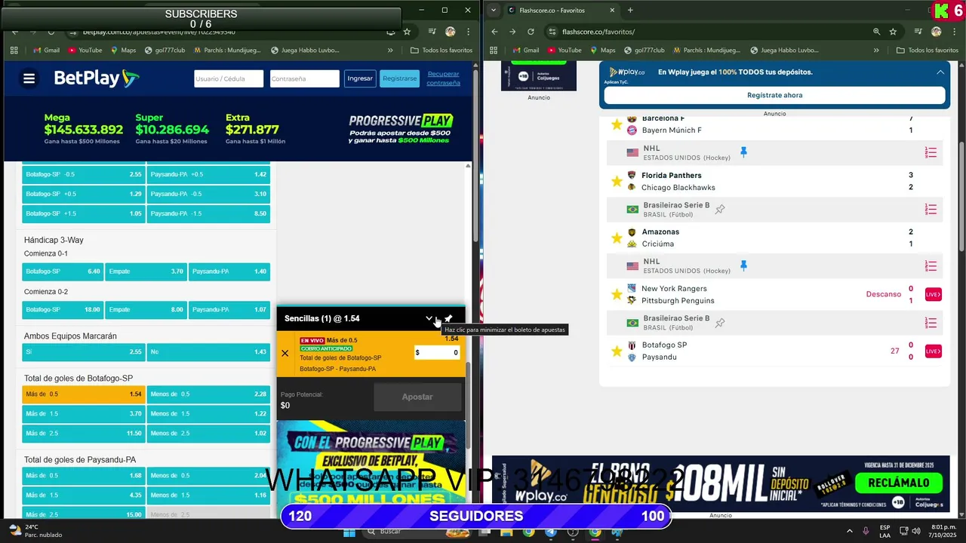Open the Flashscore window's Chrome menu dots
The height and width of the screenshot is (543, 966).
(953, 32)
